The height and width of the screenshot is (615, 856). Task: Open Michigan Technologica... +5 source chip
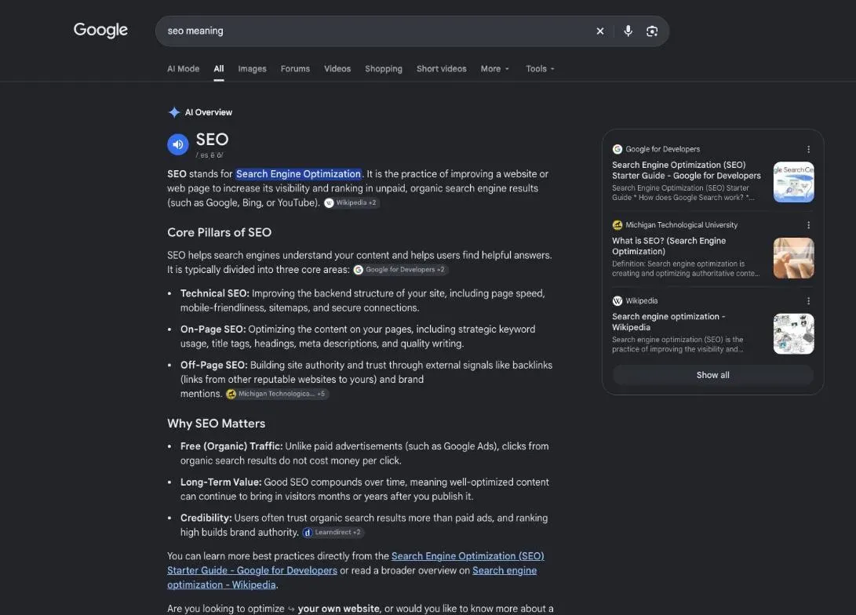click(277, 394)
